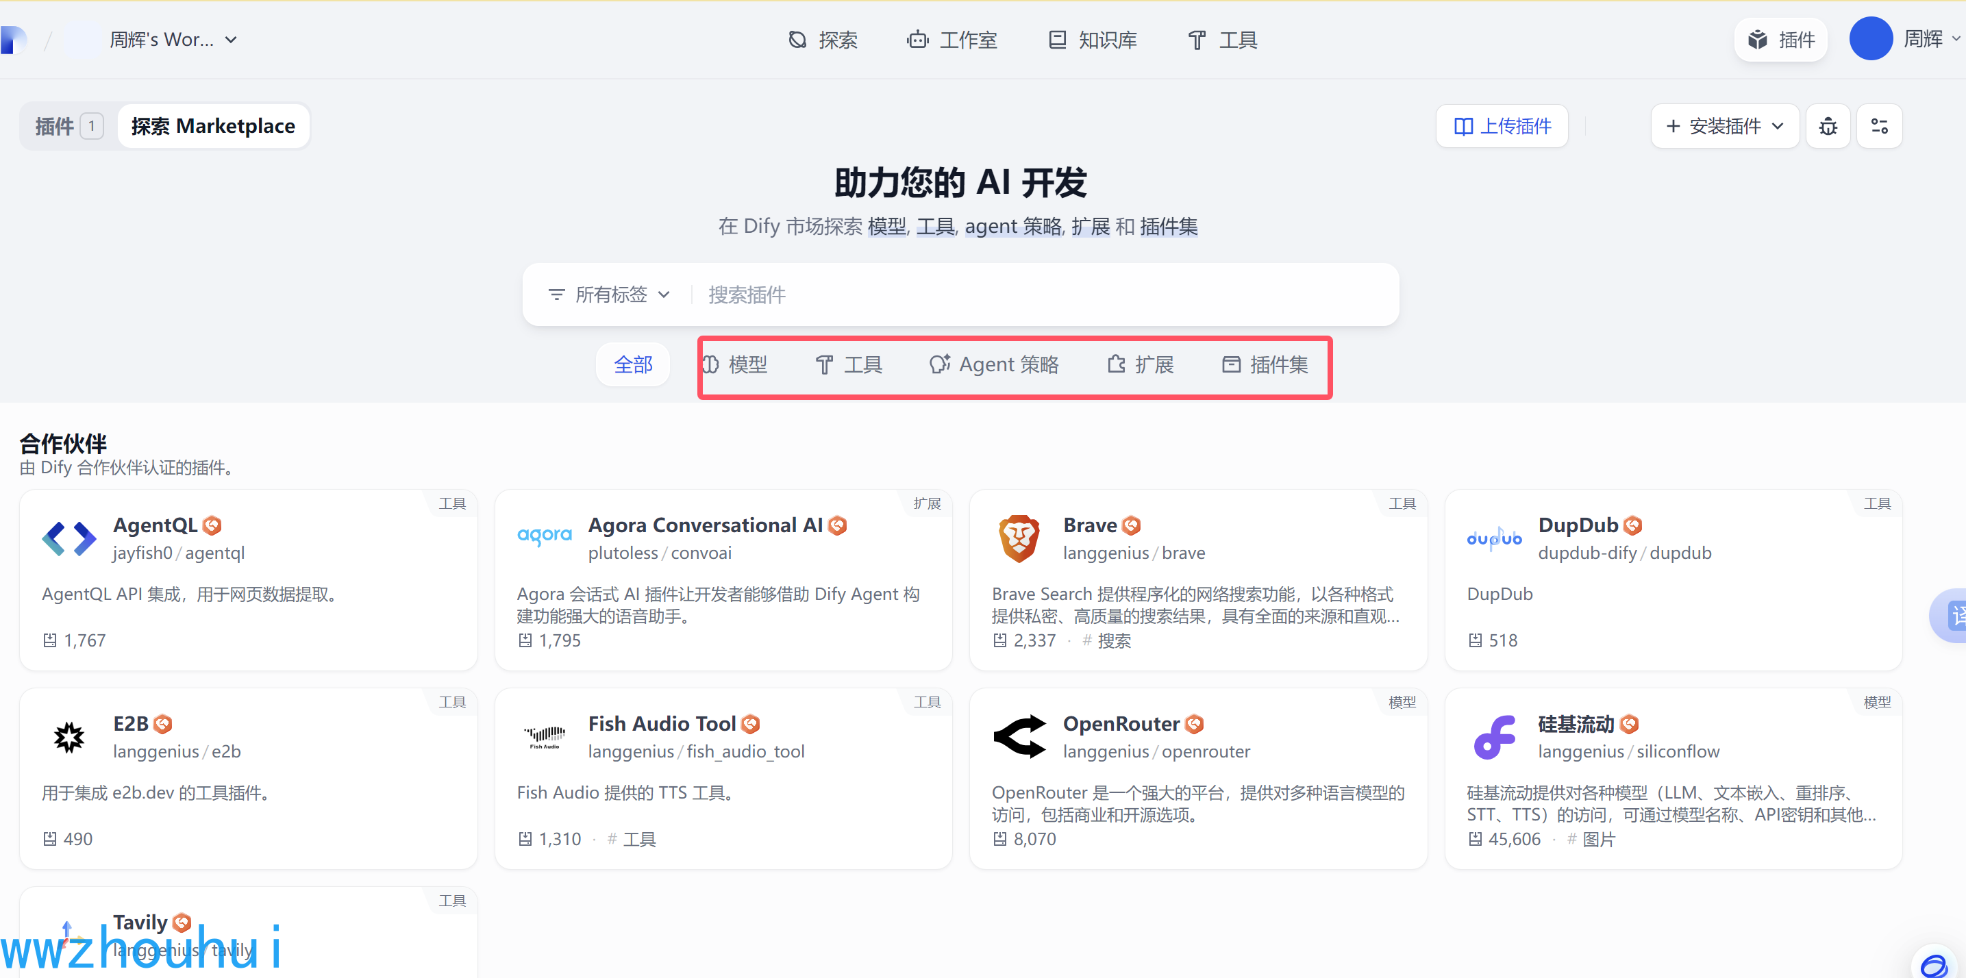Click the SiliconFlow plugin logo
Screen dimensions: 1966x978
(x=1493, y=737)
